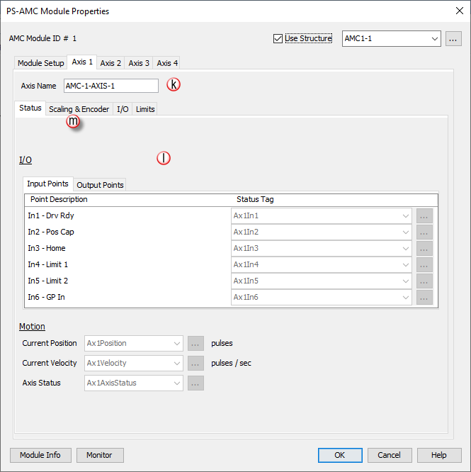Open the AMC1-1 structure dropdown
The image size is (471, 472).
tap(392, 39)
